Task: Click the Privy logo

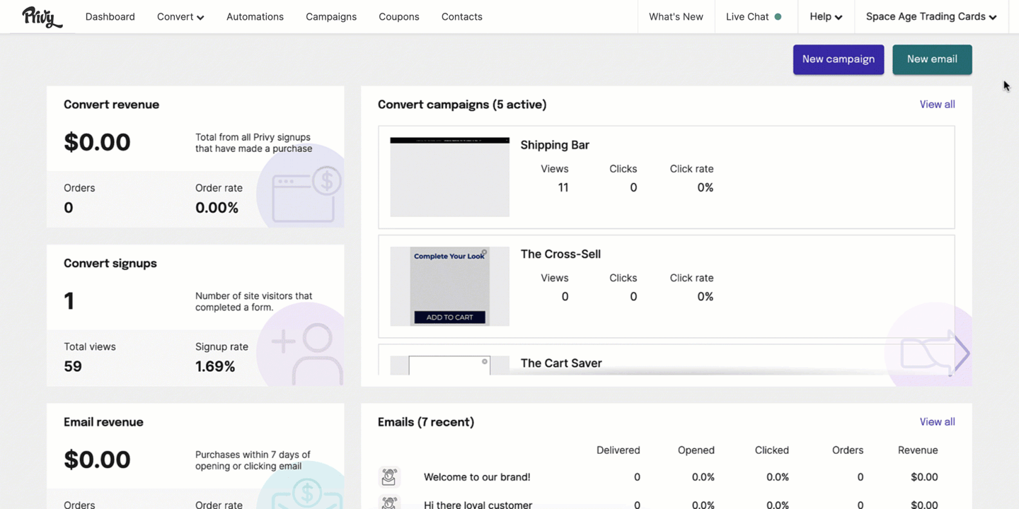Action: pos(42,17)
